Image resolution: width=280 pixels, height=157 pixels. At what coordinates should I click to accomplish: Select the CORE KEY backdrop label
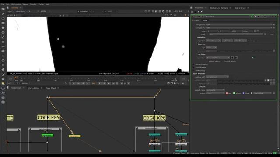49,118
